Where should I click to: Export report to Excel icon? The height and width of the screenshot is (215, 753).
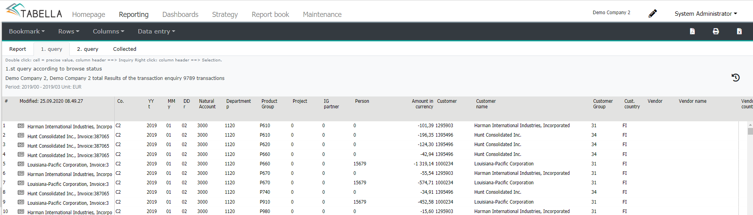pyautogui.click(x=739, y=31)
